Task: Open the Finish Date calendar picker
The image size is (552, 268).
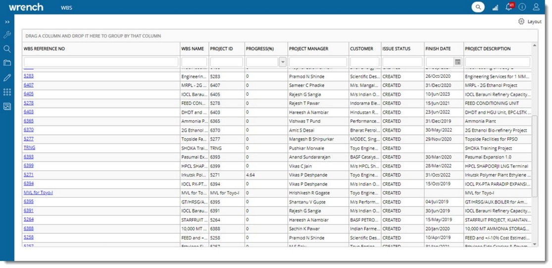Action: 458,62
